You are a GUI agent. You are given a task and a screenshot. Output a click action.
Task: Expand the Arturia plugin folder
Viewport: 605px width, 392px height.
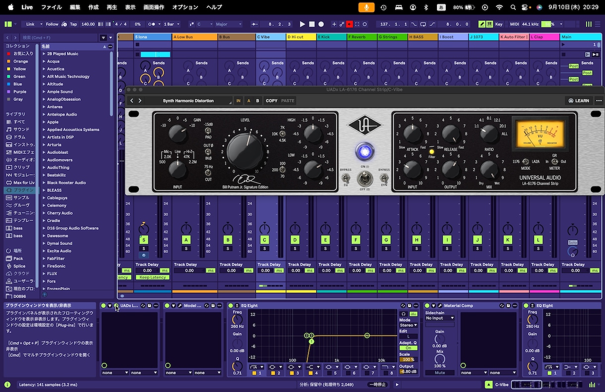click(x=44, y=145)
